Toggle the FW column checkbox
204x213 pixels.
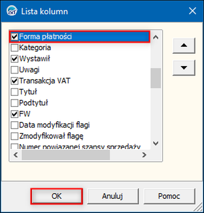tap(15, 114)
